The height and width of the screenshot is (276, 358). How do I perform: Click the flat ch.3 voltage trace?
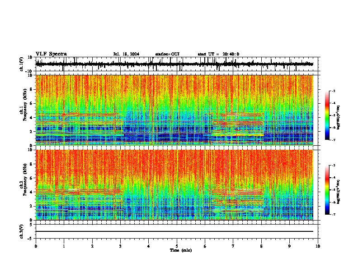[174, 231]
